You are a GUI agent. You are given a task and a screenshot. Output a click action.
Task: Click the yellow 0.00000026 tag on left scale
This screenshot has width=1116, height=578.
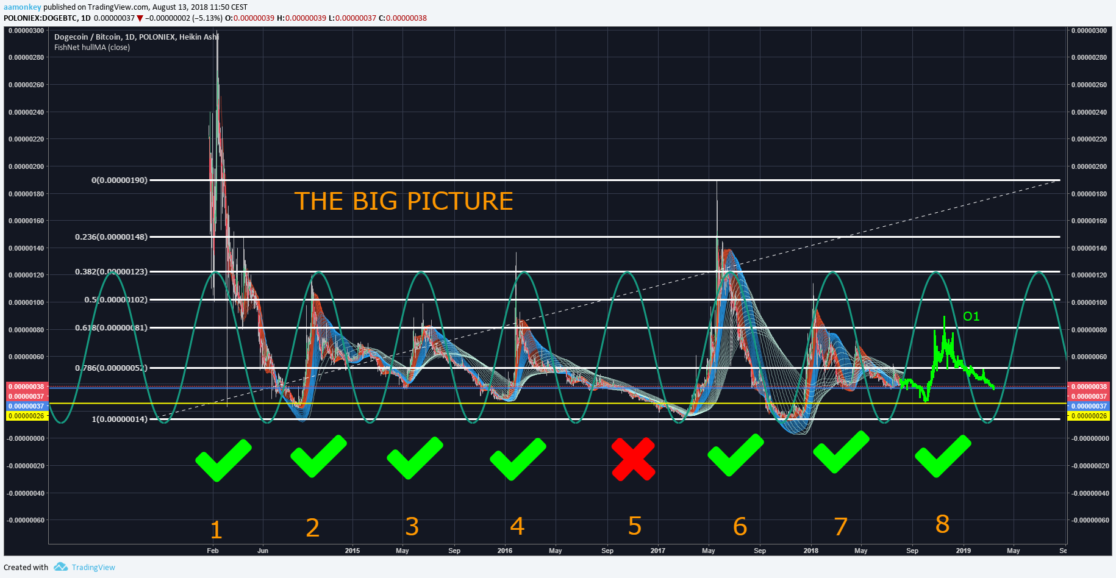click(x=27, y=416)
